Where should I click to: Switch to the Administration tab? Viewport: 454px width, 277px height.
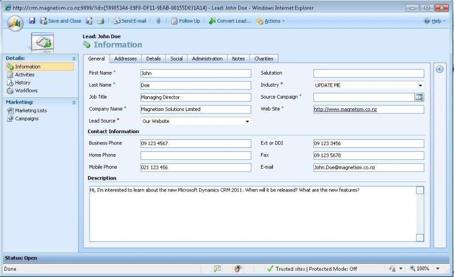tap(207, 58)
